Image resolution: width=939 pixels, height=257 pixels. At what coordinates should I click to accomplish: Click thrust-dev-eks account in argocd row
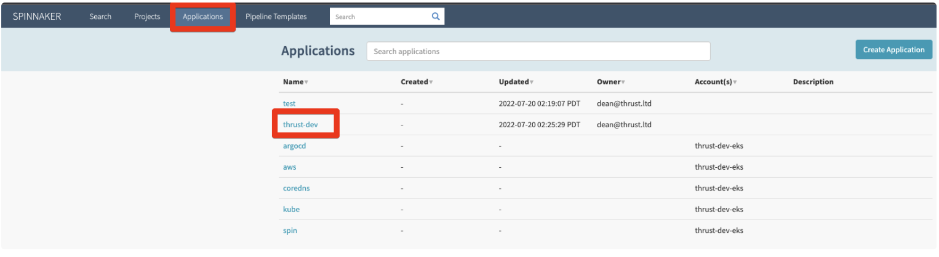click(719, 146)
